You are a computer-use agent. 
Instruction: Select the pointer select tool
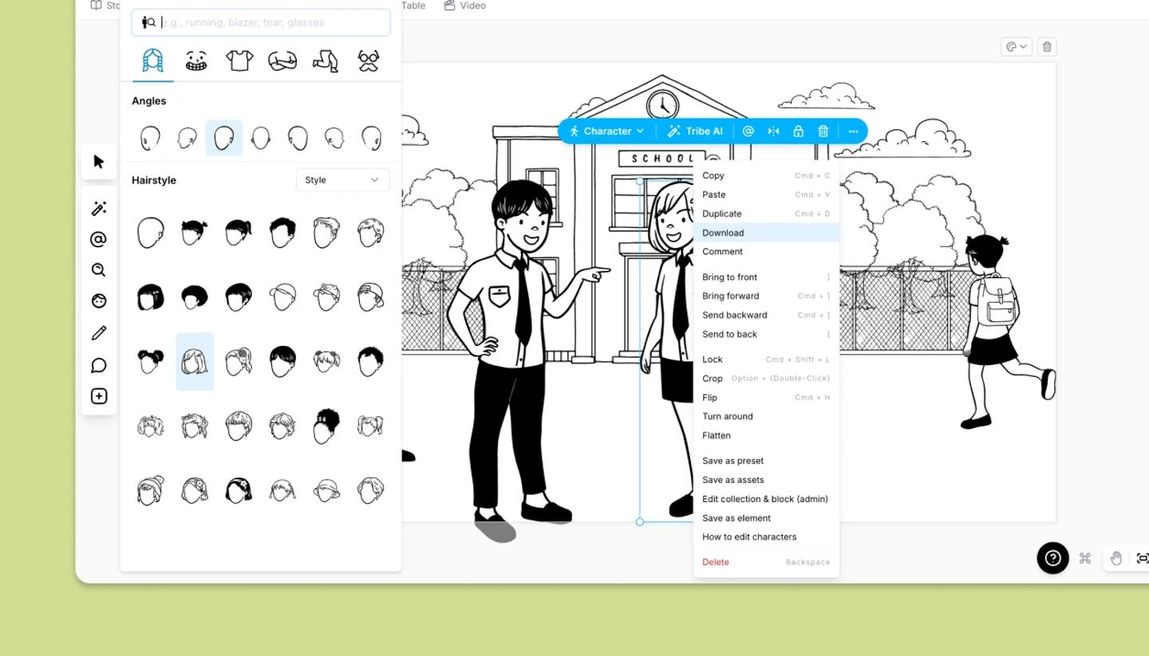pyautogui.click(x=99, y=162)
